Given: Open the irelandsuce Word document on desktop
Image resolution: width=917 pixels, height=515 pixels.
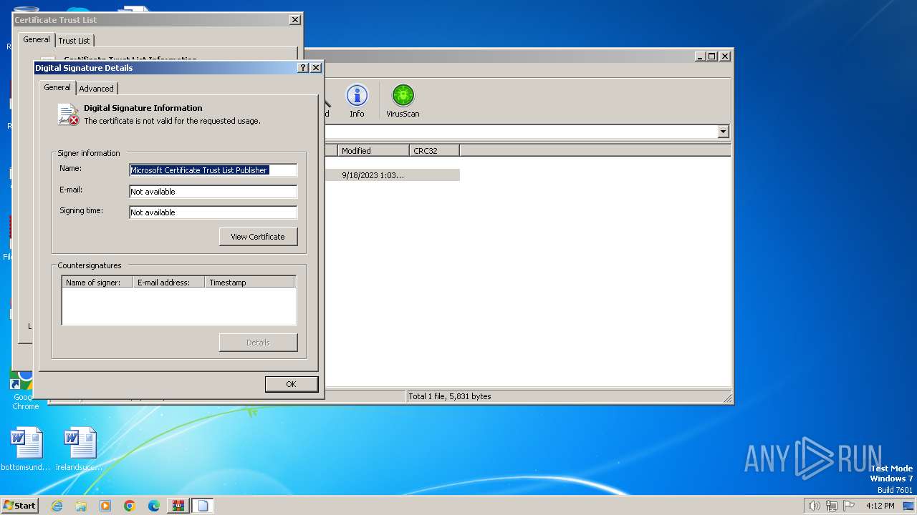Looking at the screenshot, I should point(80,449).
